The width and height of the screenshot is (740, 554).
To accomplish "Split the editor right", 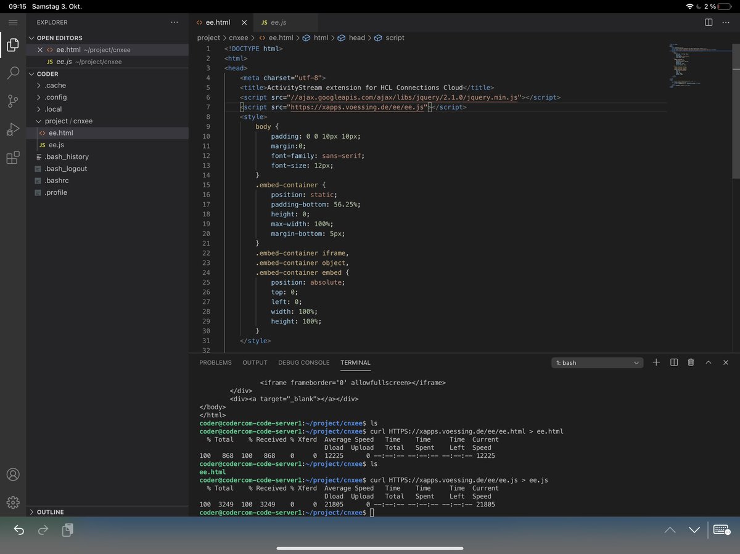I will pos(709,22).
